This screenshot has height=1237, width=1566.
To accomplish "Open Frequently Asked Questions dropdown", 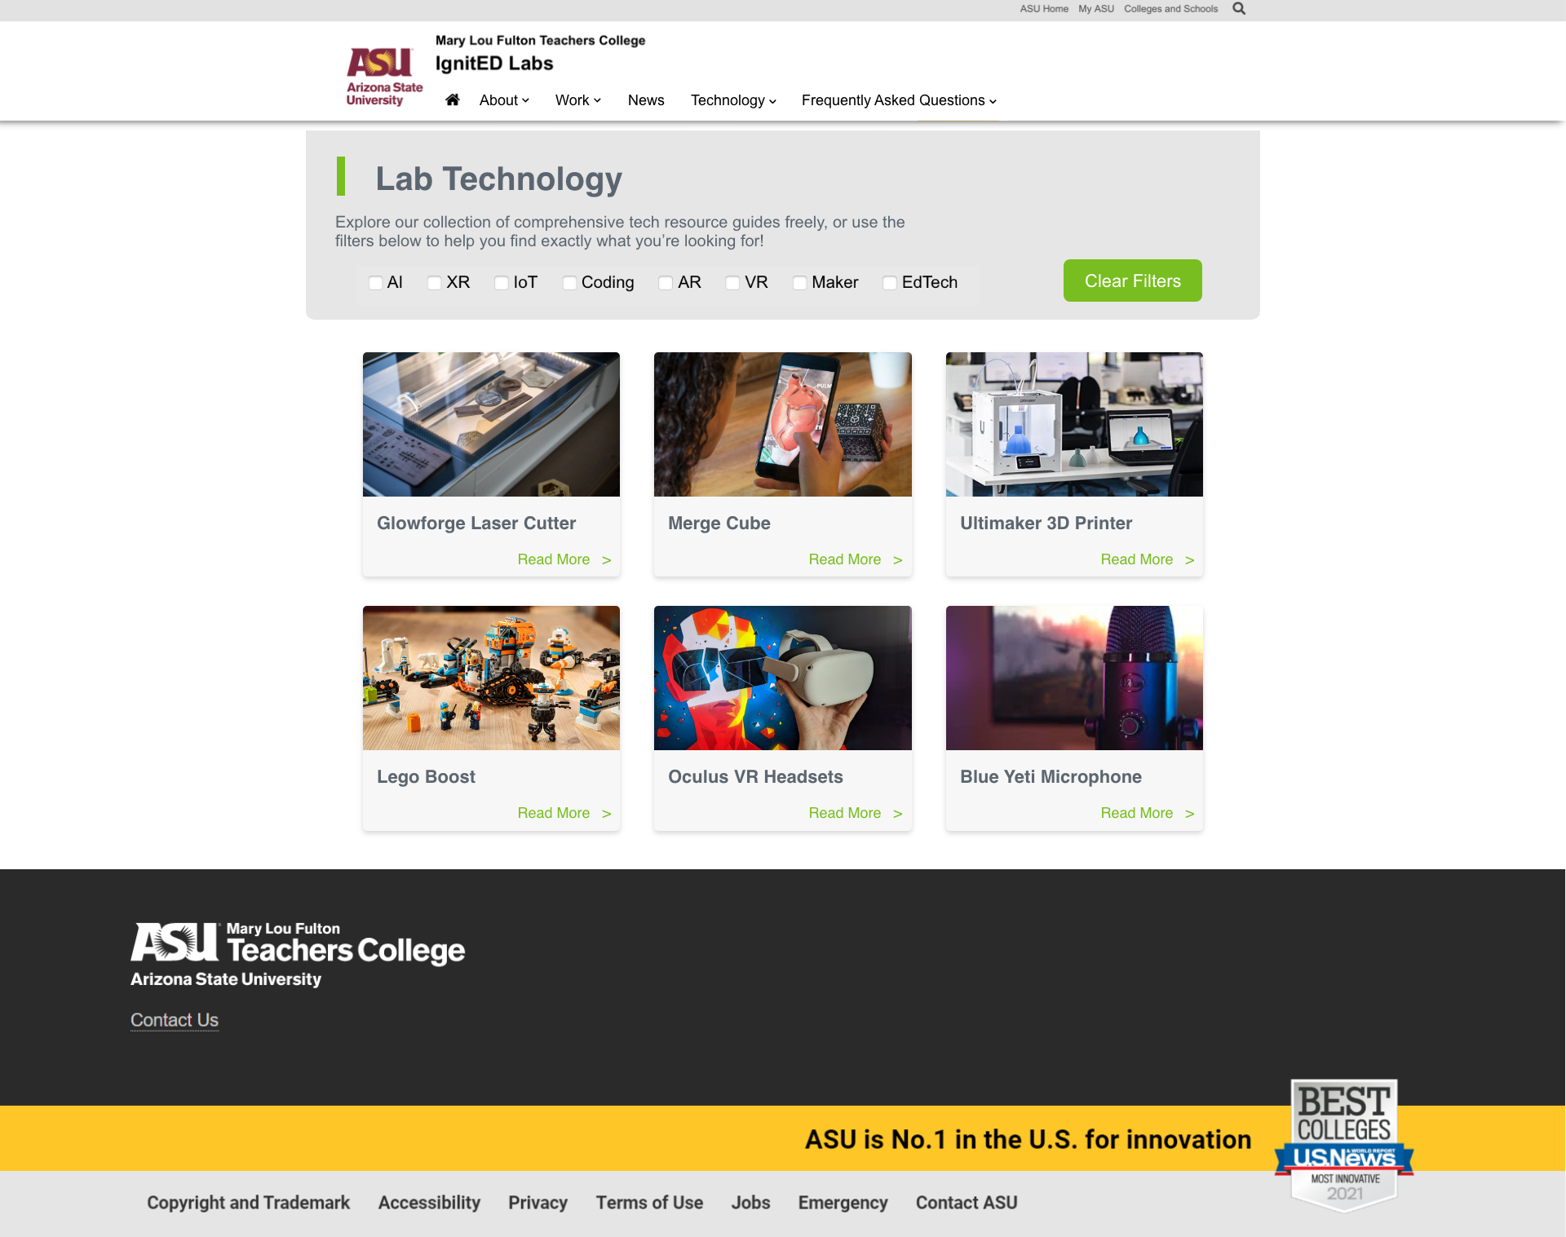I will (x=899, y=100).
